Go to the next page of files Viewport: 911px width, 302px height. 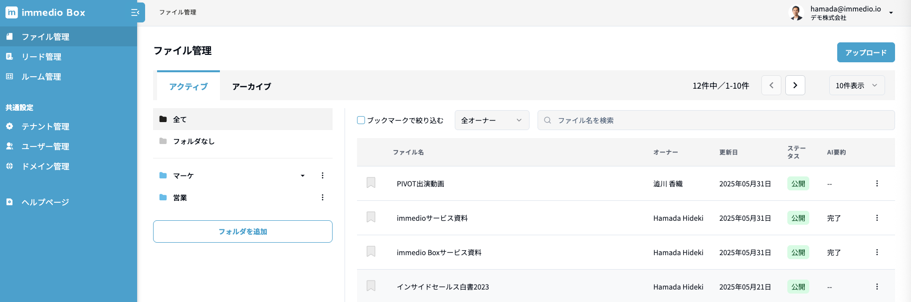click(795, 85)
